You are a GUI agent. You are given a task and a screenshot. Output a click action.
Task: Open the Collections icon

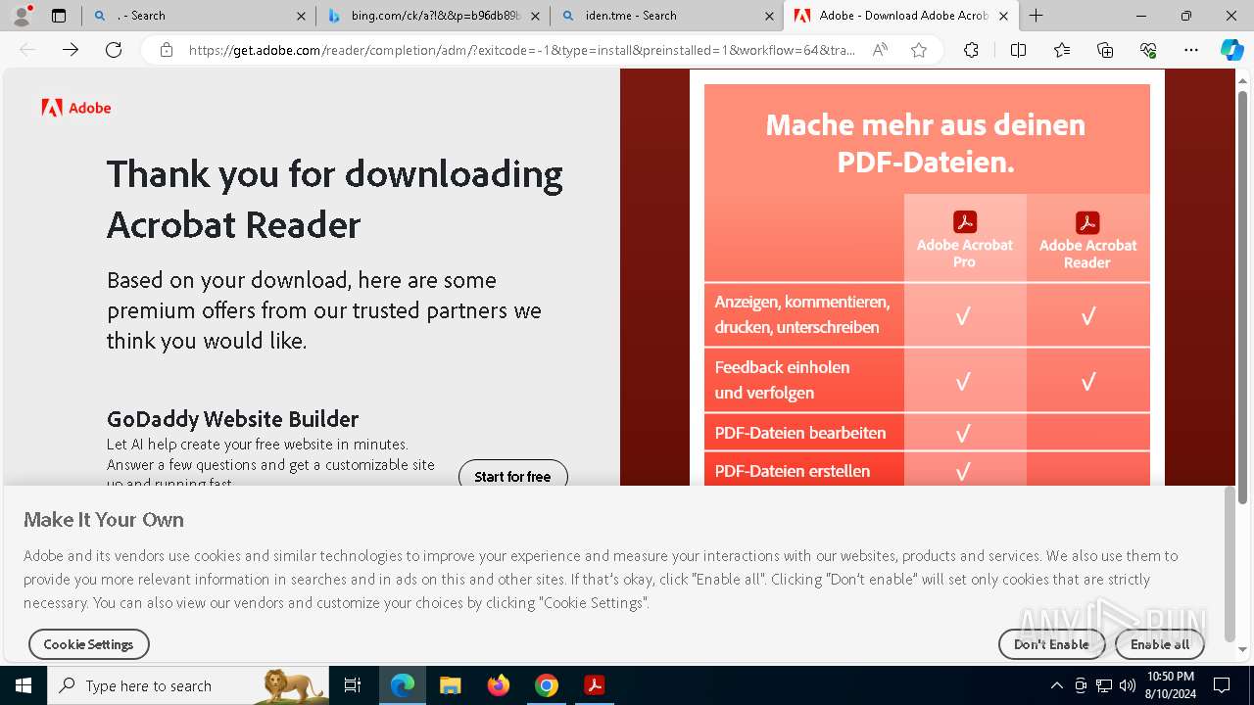pyautogui.click(x=1105, y=50)
